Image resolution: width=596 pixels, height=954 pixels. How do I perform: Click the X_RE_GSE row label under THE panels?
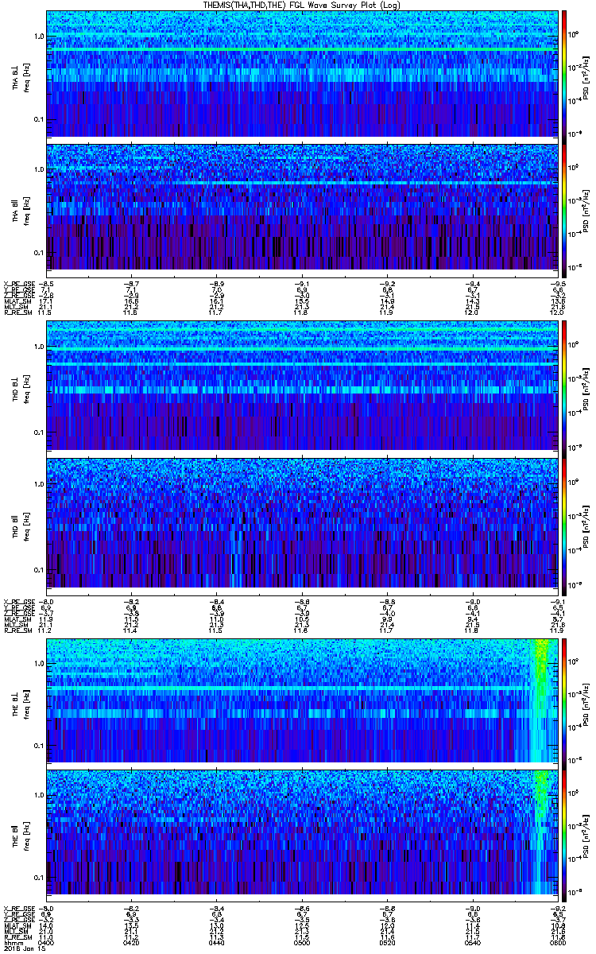pos(19,908)
